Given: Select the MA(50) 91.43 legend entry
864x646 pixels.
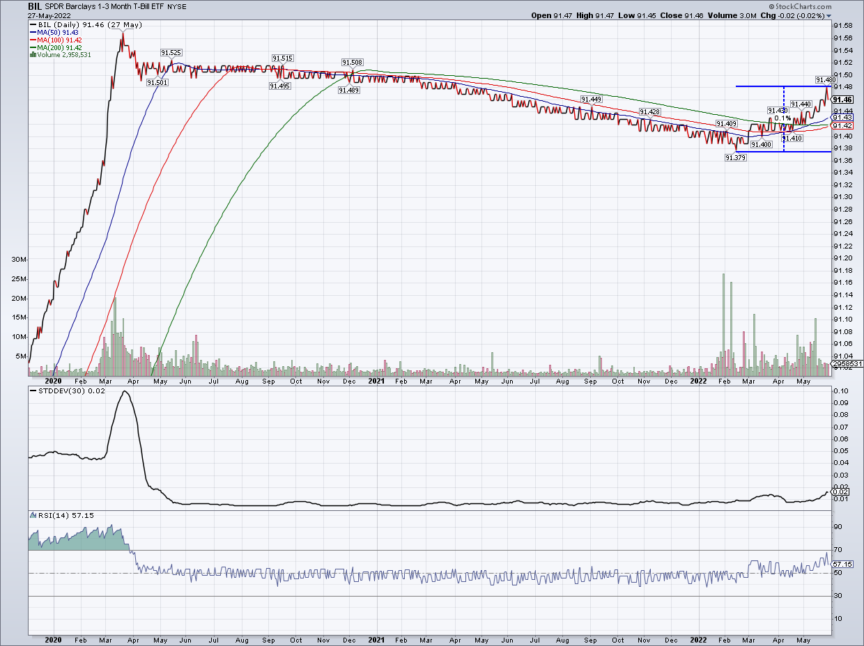Looking at the screenshot, I should click(x=53, y=33).
